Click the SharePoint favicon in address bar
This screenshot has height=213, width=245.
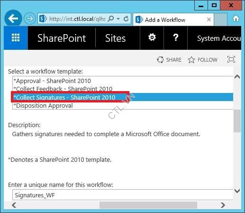coord(43,19)
